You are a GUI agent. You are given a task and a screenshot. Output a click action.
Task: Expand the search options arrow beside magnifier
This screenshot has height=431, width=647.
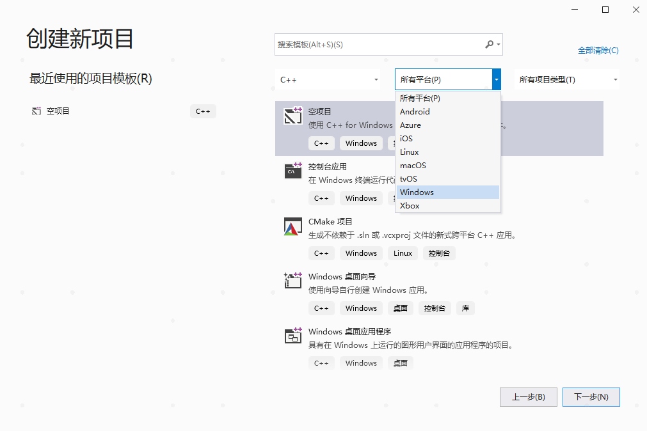point(499,44)
